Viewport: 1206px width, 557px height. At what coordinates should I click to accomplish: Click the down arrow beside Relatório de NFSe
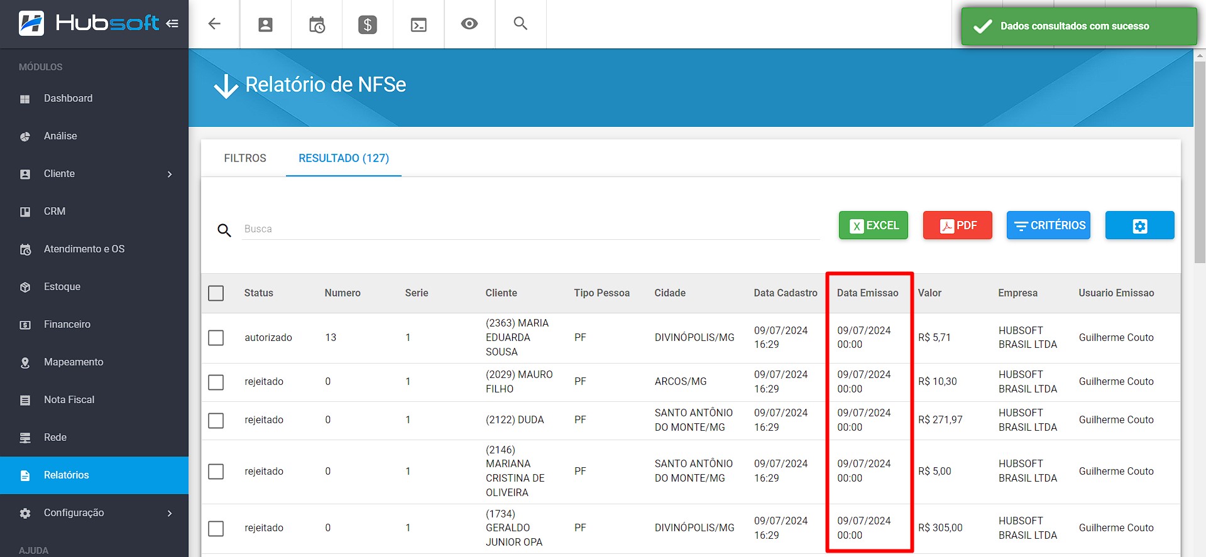(x=226, y=87)
